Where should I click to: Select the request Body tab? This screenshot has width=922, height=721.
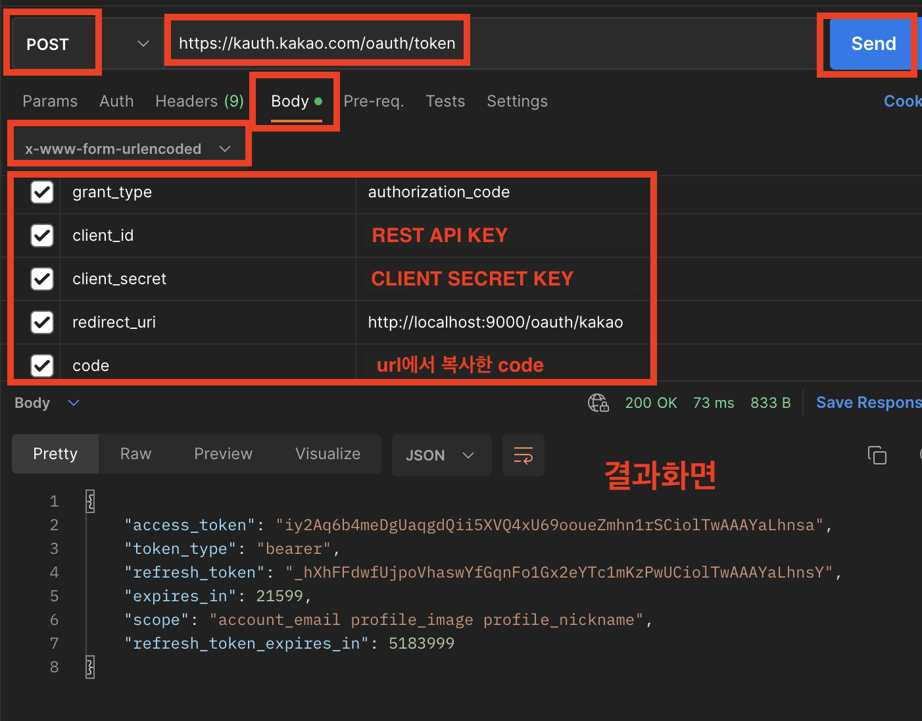[296, 101]
